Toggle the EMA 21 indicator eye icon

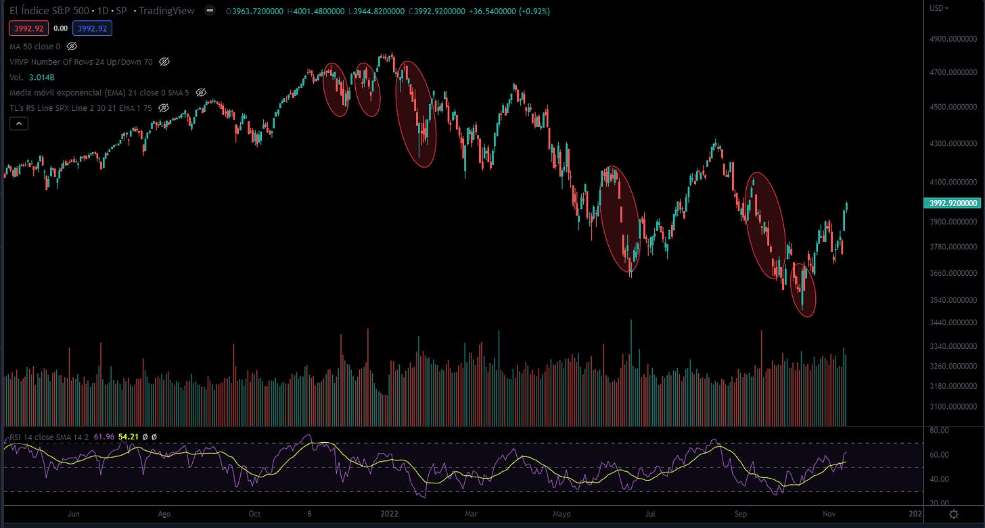click(200, 93)
